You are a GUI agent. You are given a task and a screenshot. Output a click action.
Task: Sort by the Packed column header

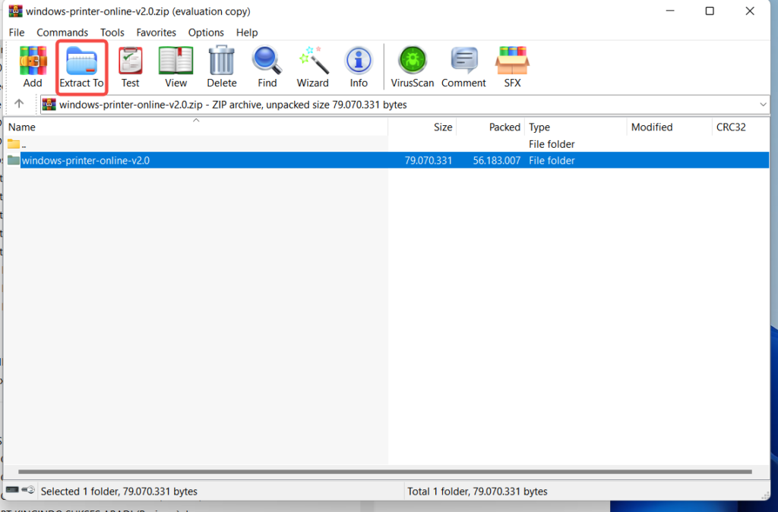[x=490, y=127]
